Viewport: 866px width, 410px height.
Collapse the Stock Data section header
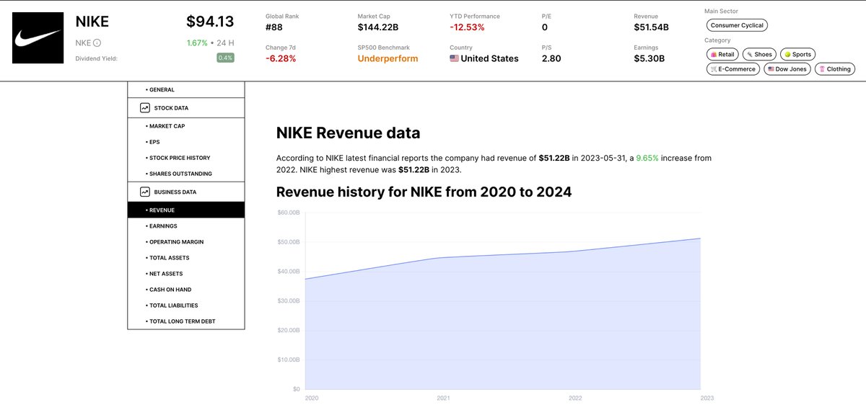tap(186, 108)
